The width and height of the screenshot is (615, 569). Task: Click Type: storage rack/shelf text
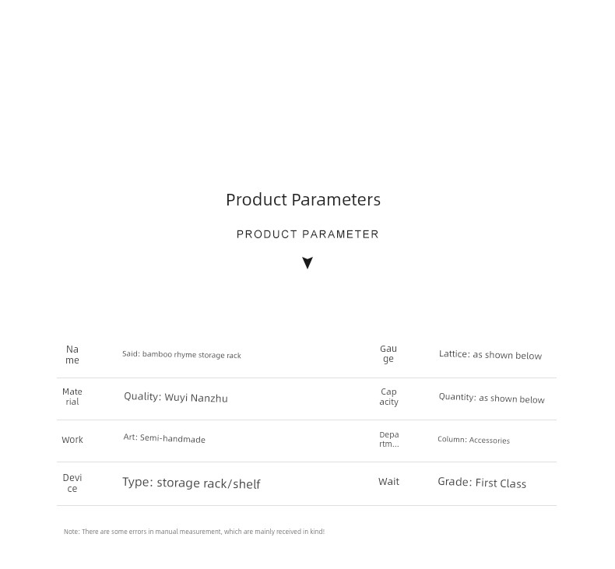[192, 483]
